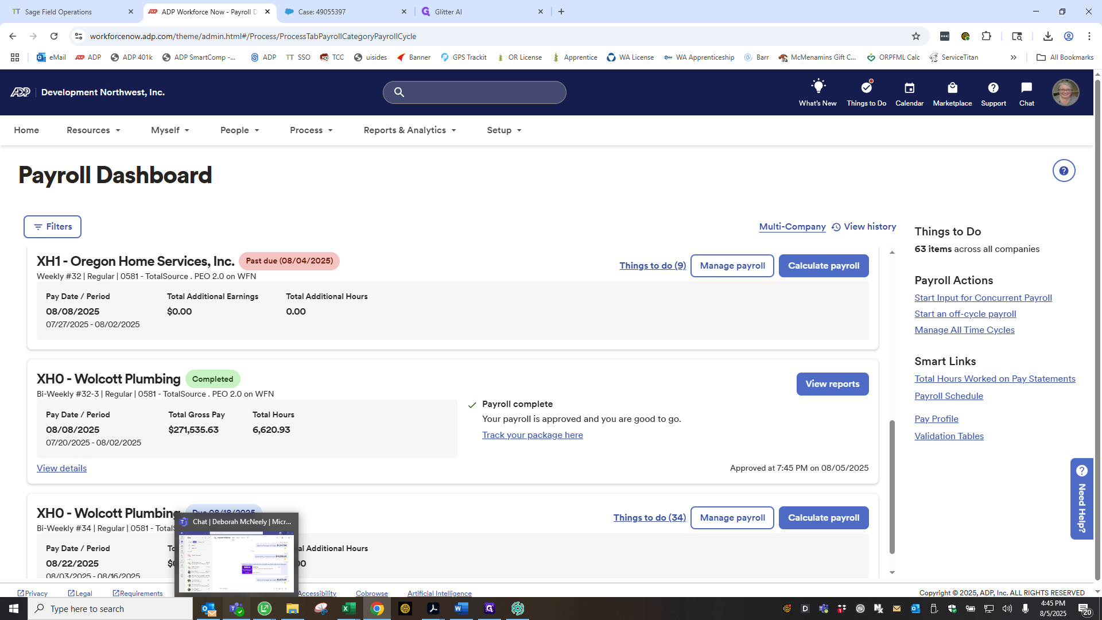1102x620 pixels.
Task: Expand the Resources menu
Action: [x=94, y=130]
